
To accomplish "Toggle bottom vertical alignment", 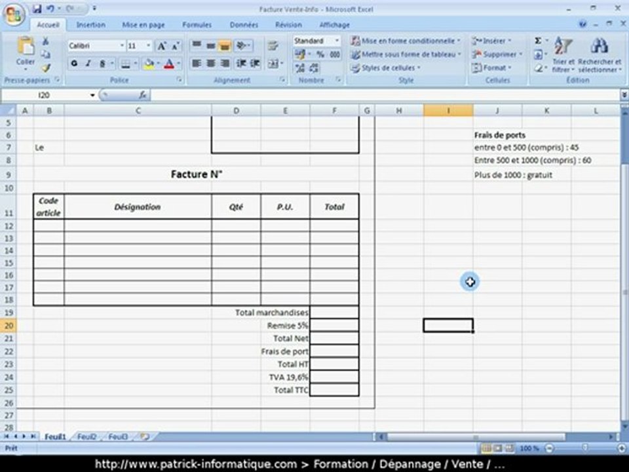I will coord(225,45).
